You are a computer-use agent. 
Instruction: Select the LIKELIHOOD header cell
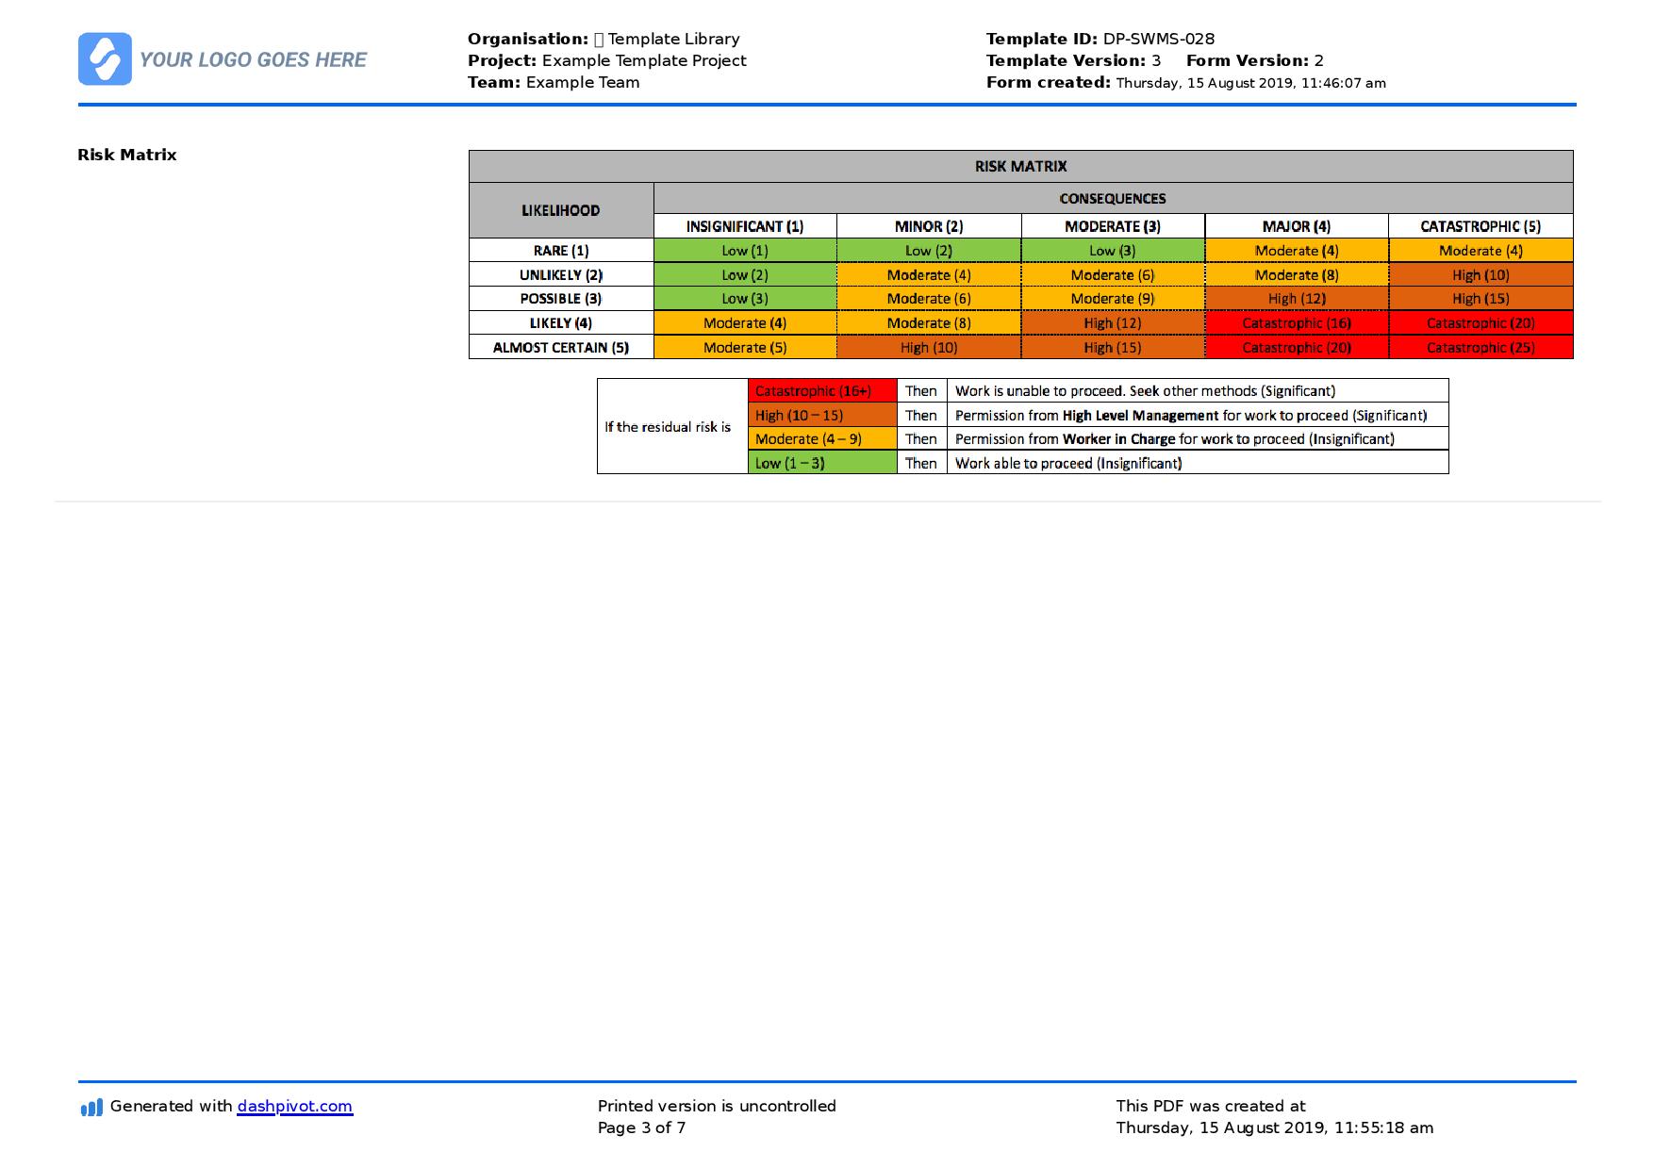click(560, 210)
